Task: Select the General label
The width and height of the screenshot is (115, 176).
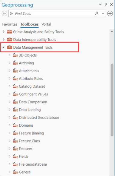Action: tap(25, 172)
